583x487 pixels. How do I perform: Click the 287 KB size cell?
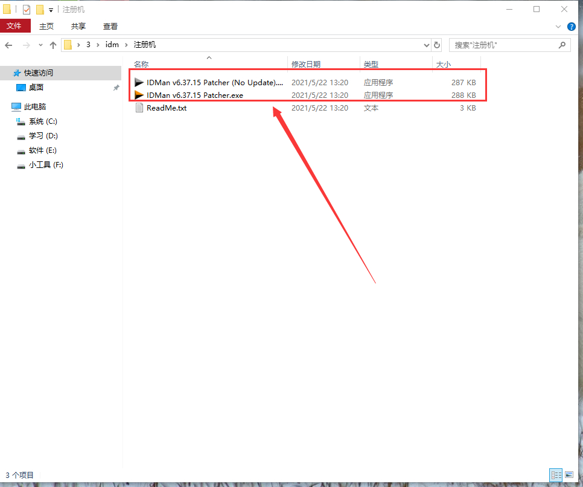464,82
